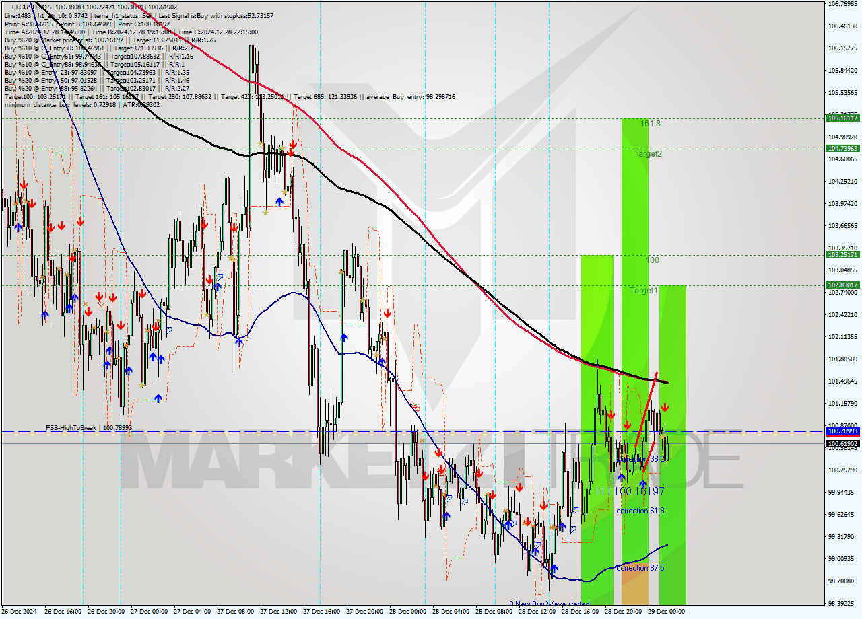
Task: Select the I I I 100.16197 entry label
Action: [630, 492]
